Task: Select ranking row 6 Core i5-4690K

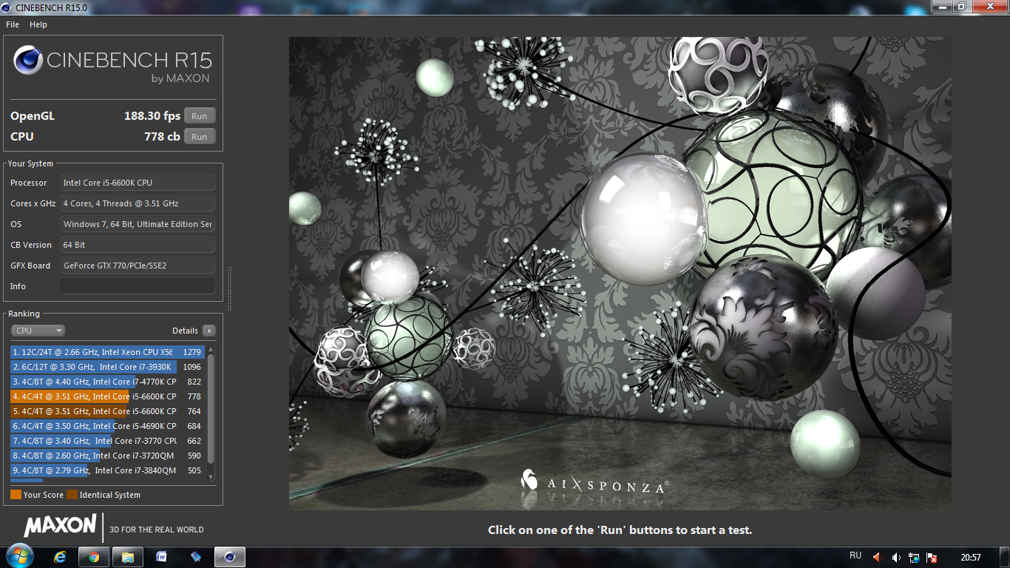Action: 107,426
